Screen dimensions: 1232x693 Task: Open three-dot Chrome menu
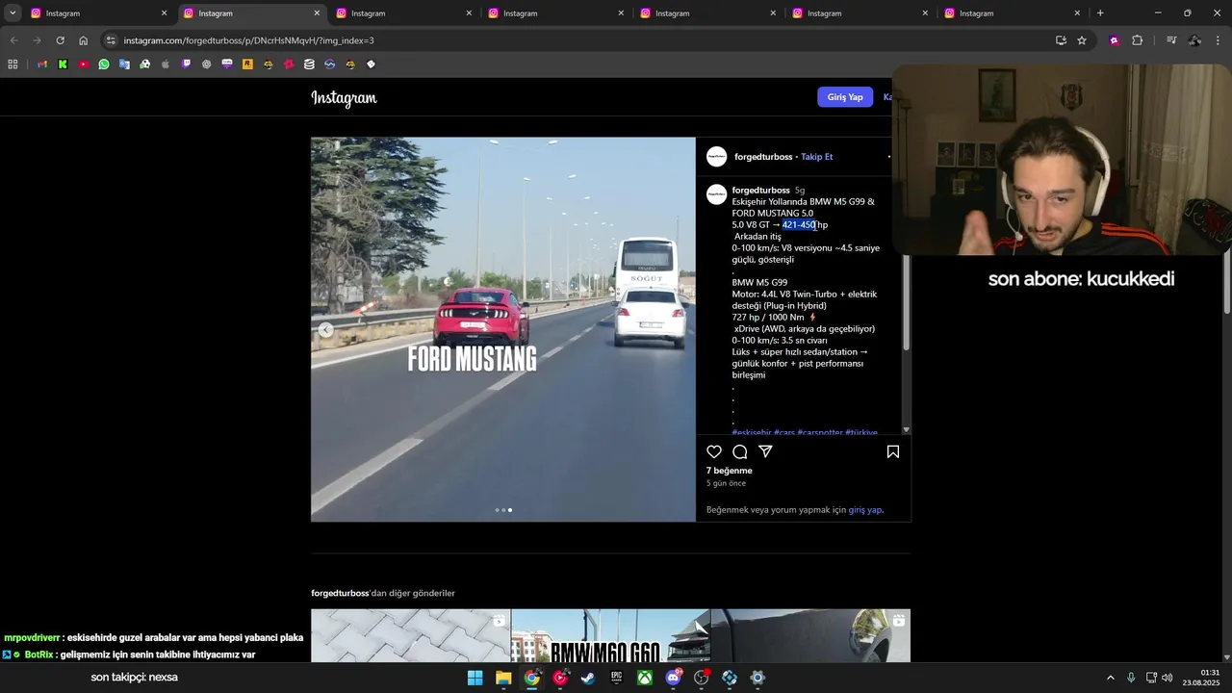click(1219, 40)
